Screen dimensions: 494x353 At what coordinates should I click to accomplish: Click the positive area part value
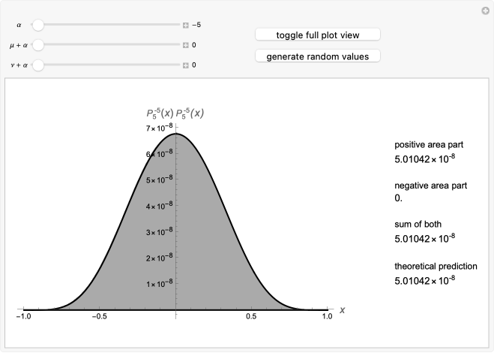click(x=424, y=158)
